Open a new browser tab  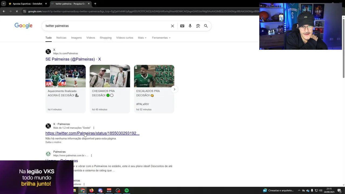95,4
